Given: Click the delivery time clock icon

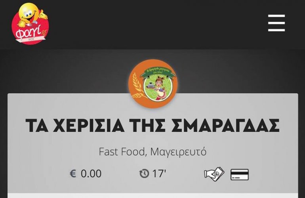Looking at the screenshot, I should pyautogui.click(x=144, y=173).
